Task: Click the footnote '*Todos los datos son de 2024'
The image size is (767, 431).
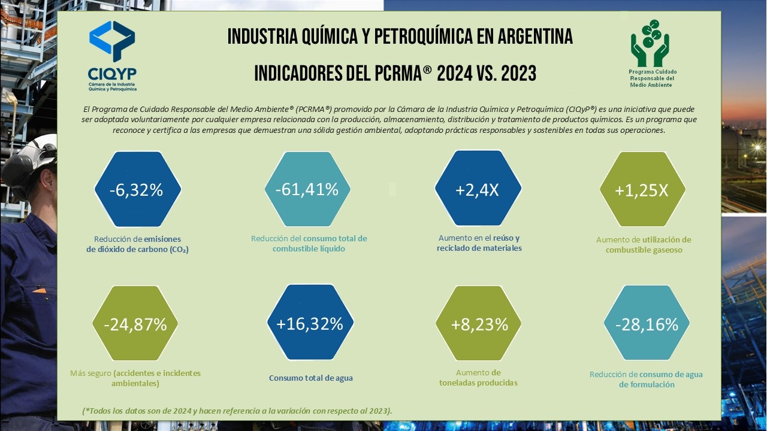Action: (237, 411)
